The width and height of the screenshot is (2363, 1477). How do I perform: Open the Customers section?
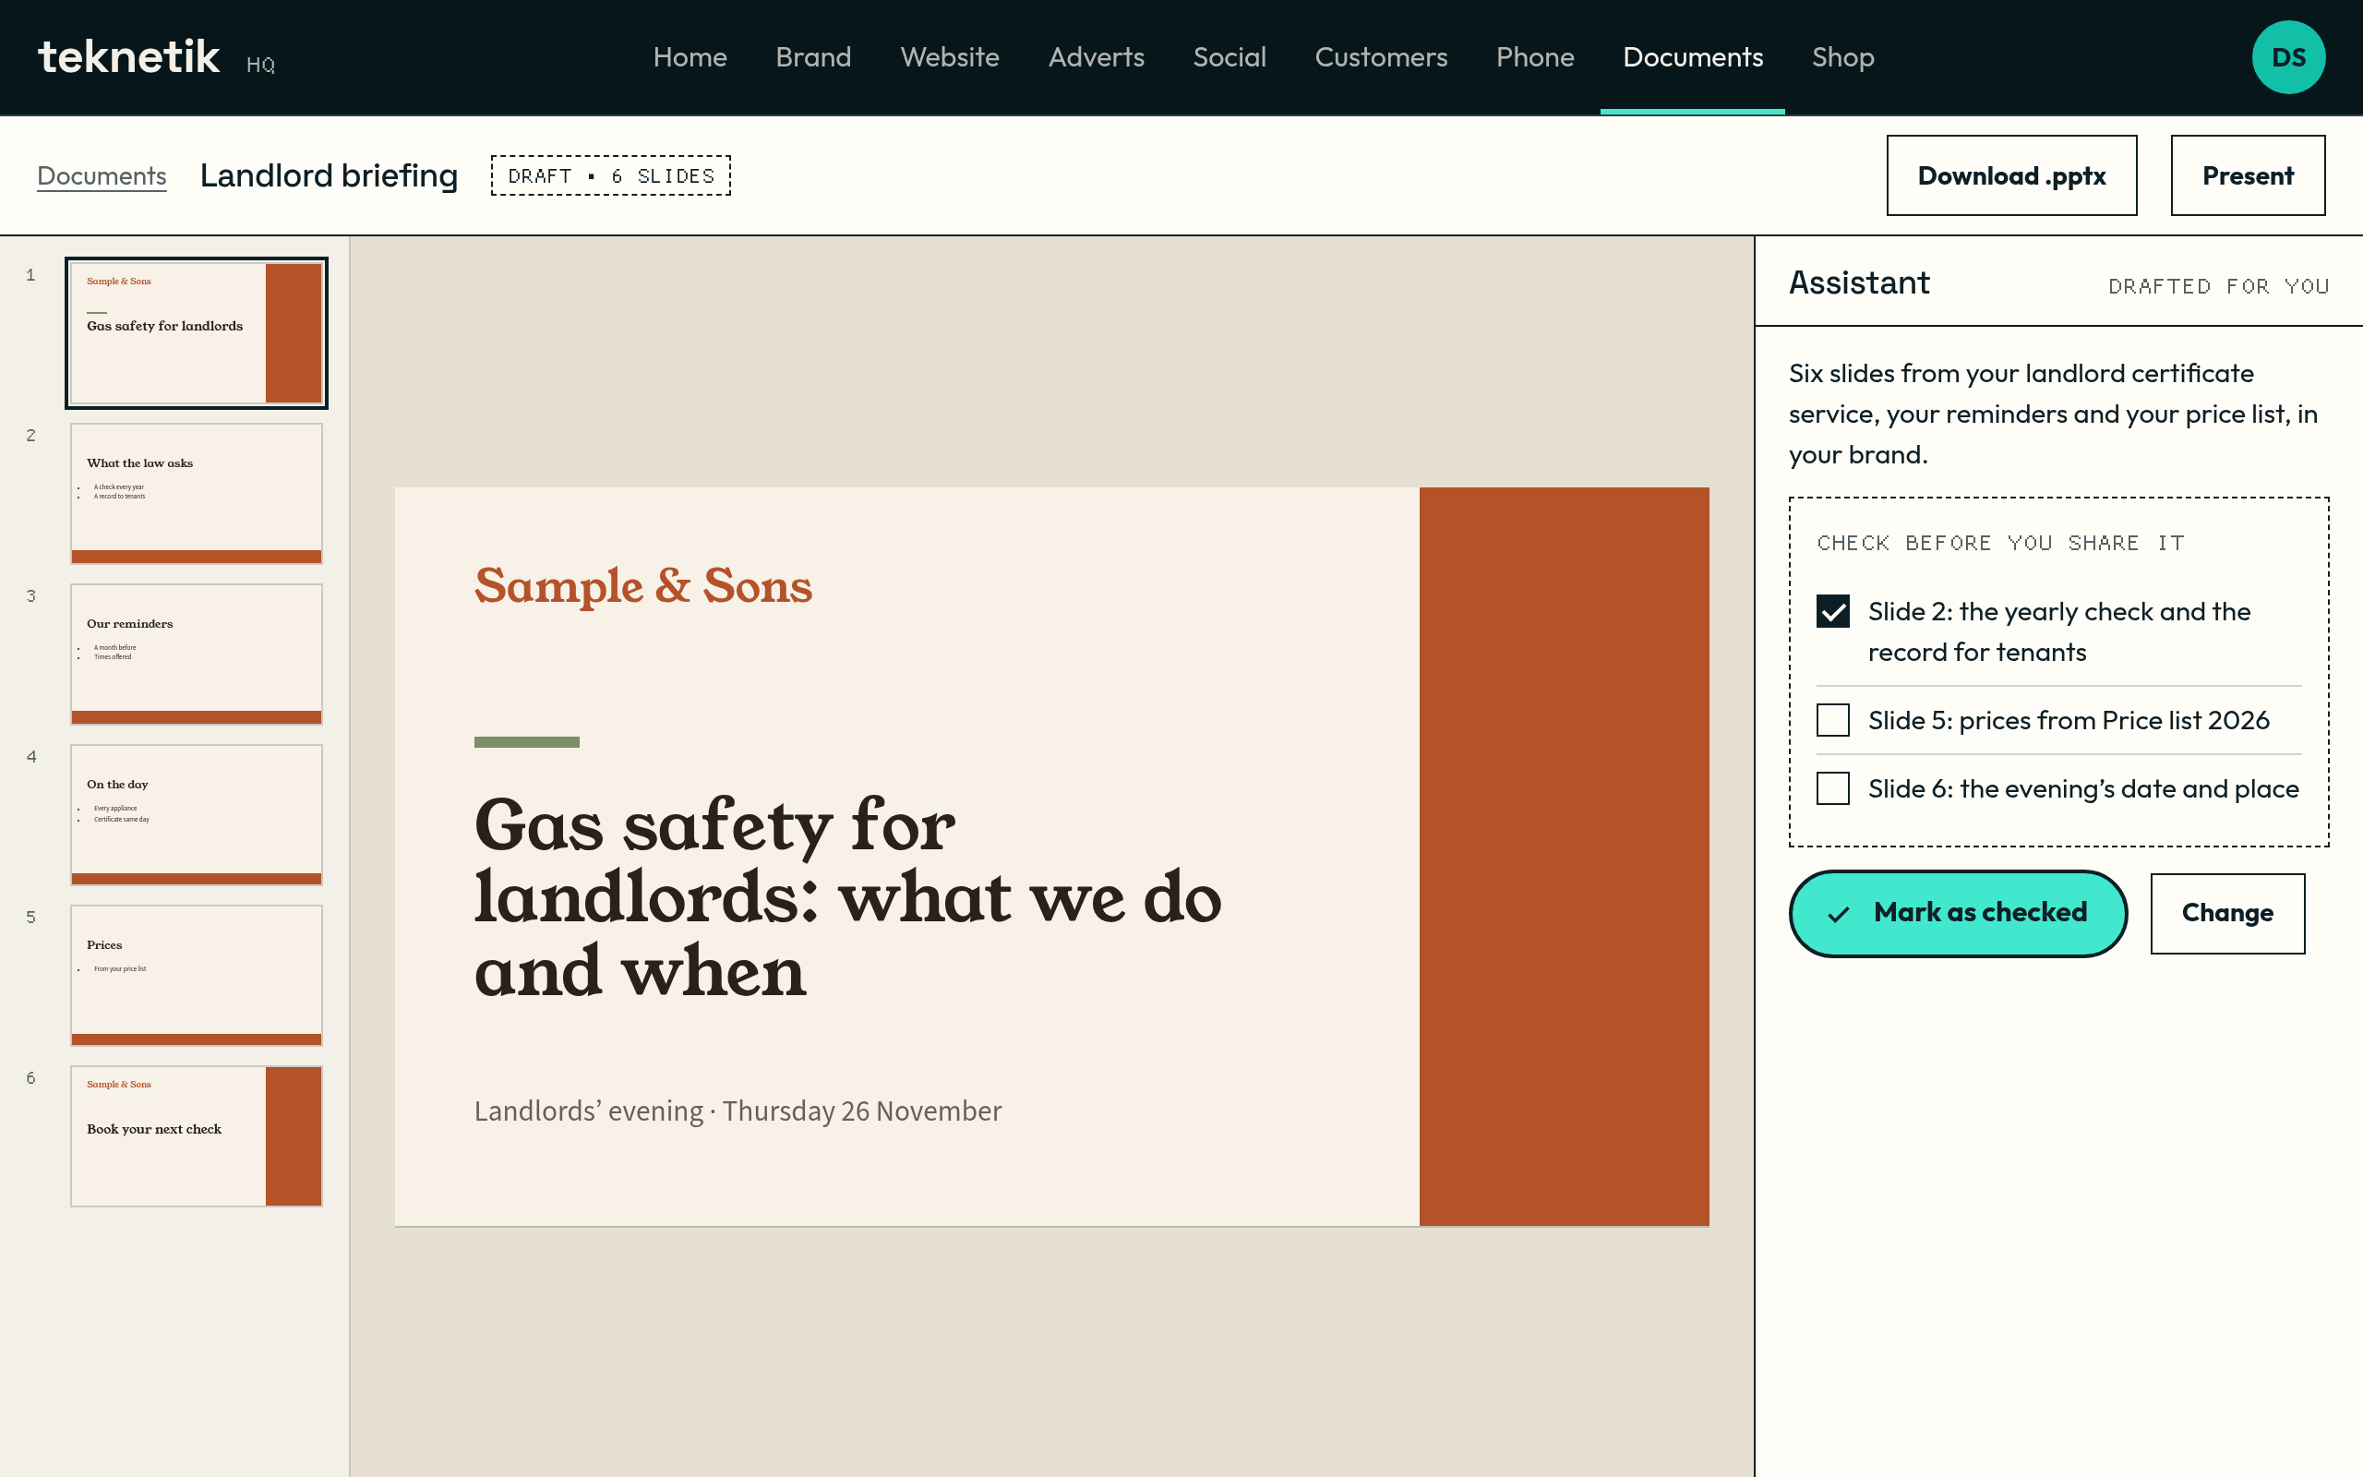1381,57
